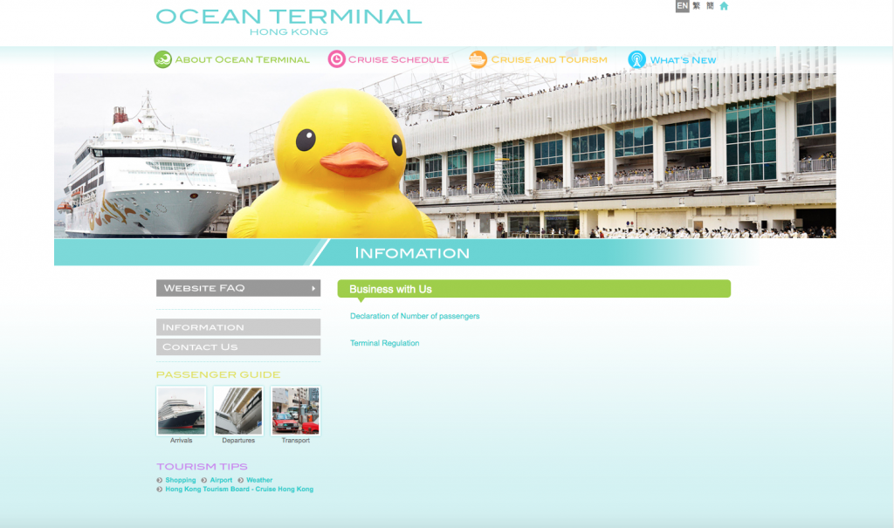The width and height of the screenshot is (894, 528).
Task: Expand the Website FAQ arrow
Action: (x=313, y=288)
